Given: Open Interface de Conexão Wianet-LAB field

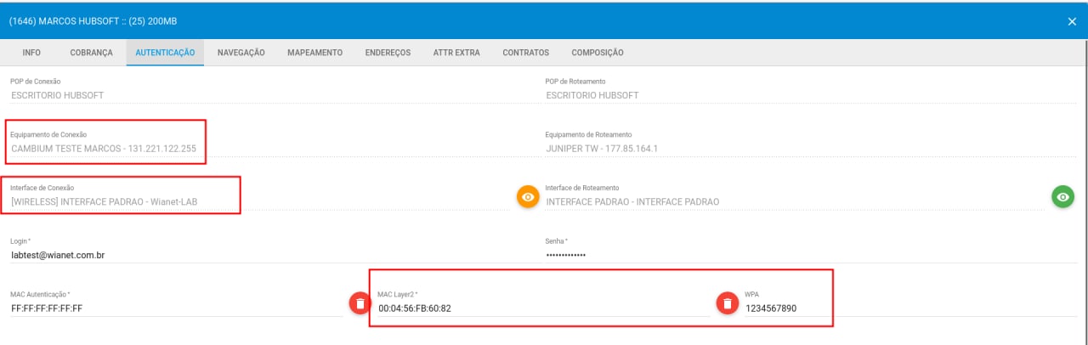Looking at the screenshot, I should pyautogui.click(x=259, y=202).
